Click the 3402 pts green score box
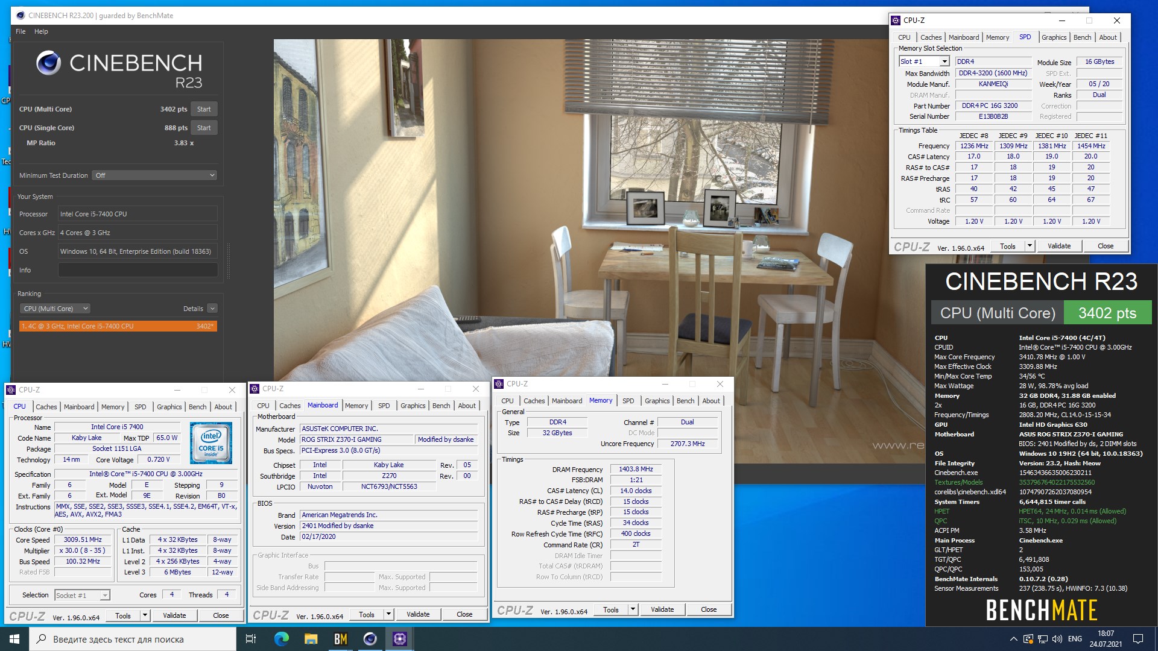The height and width of the screenshot is (651, 1158). pyautogui.click(x=1107, y=313)
